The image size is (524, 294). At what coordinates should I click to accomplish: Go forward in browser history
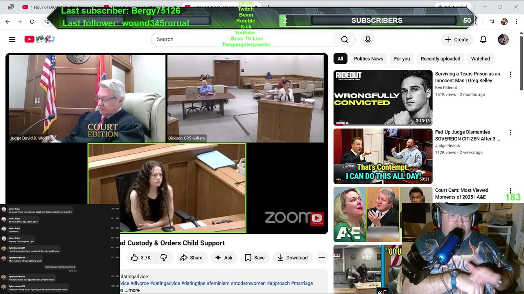coord(20,22)
